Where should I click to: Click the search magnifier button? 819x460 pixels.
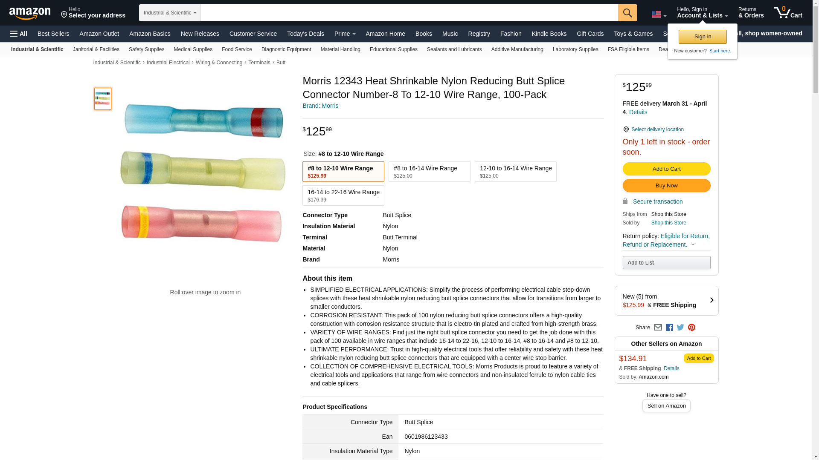[x=627, y=13]
